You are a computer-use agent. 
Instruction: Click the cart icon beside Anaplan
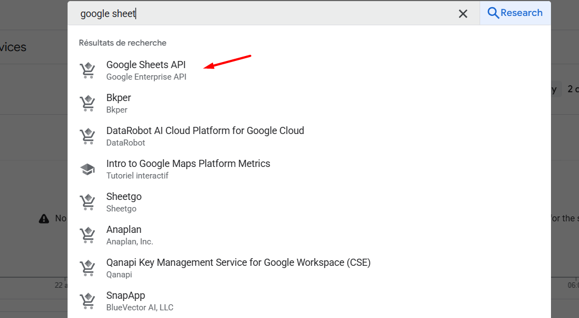click(87, 235)
